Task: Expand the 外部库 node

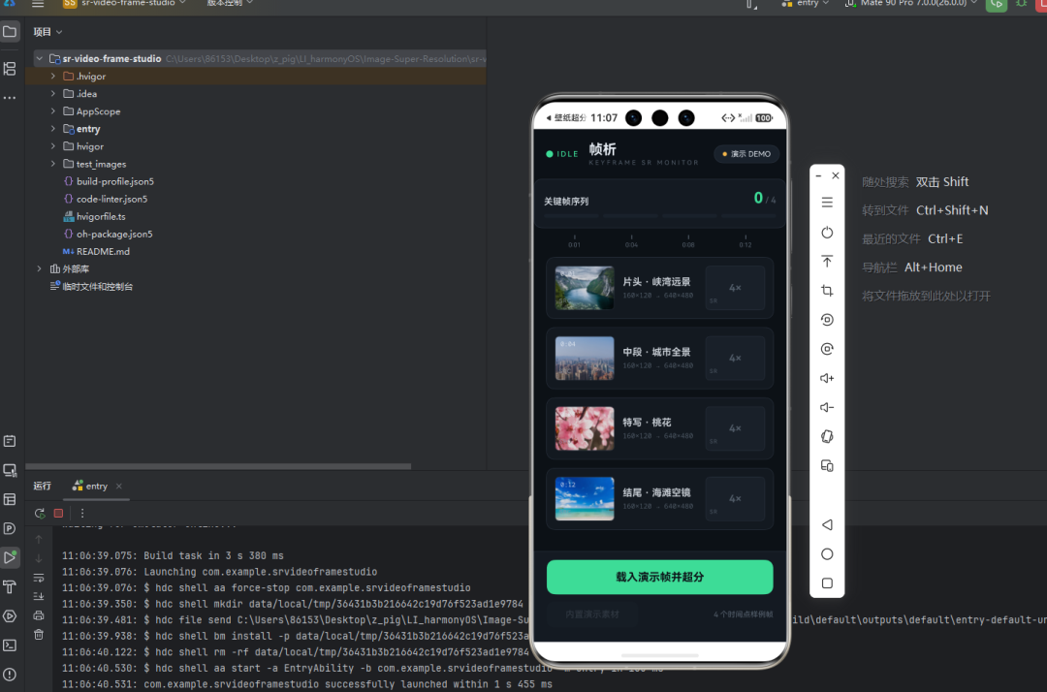Action: 40,268
